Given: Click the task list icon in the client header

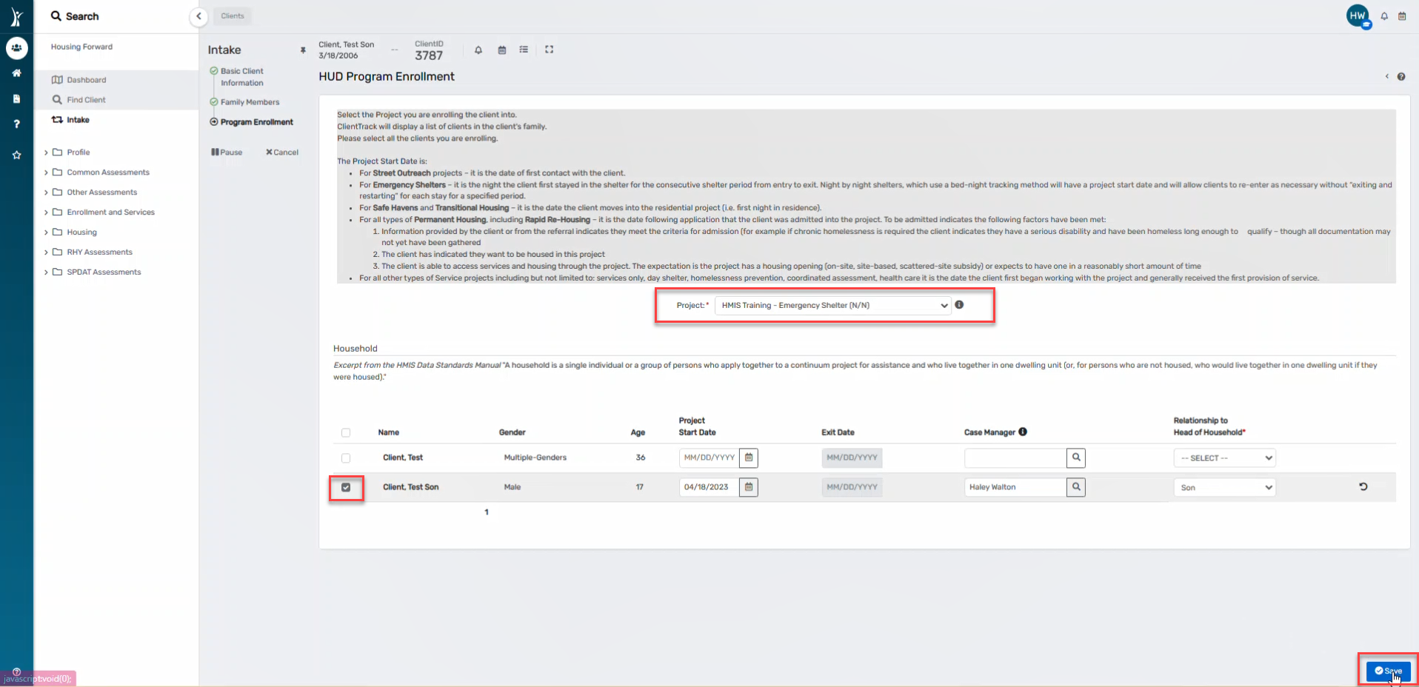Looking at the screenshot, I should coord(524,50).
